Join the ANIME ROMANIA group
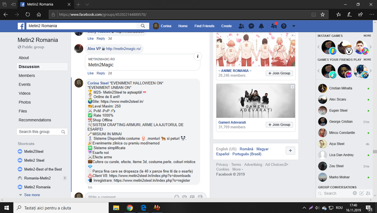Viewport: 377px width, 213px height. tap(279, 73)
